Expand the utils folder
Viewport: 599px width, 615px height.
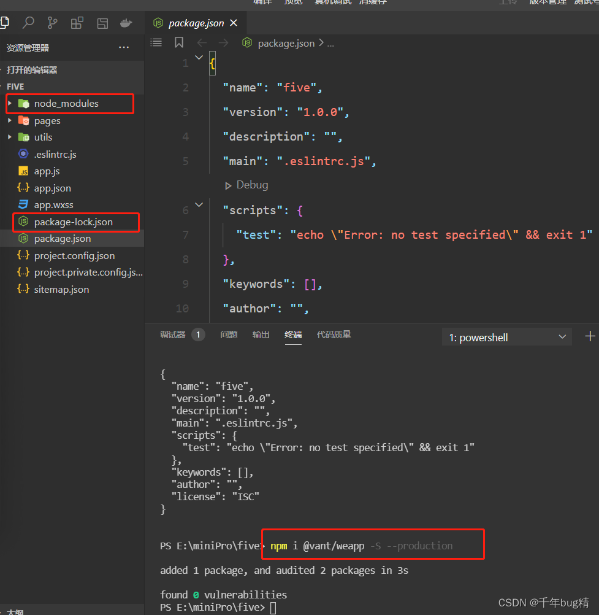(10, 137)
